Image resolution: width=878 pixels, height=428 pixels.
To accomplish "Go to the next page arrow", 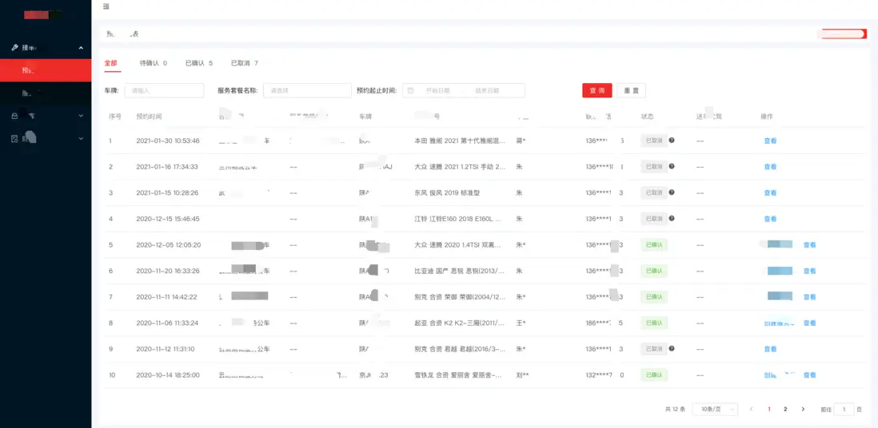I will click(x=803, y=409).
